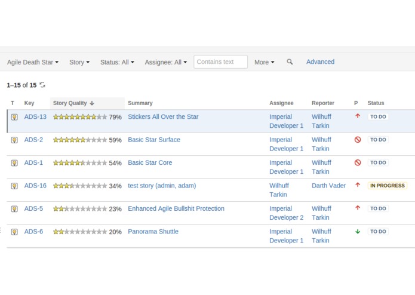415x295 pixels.
Task: Click star rating for ADS-16 at 34%
Action: 80,186
